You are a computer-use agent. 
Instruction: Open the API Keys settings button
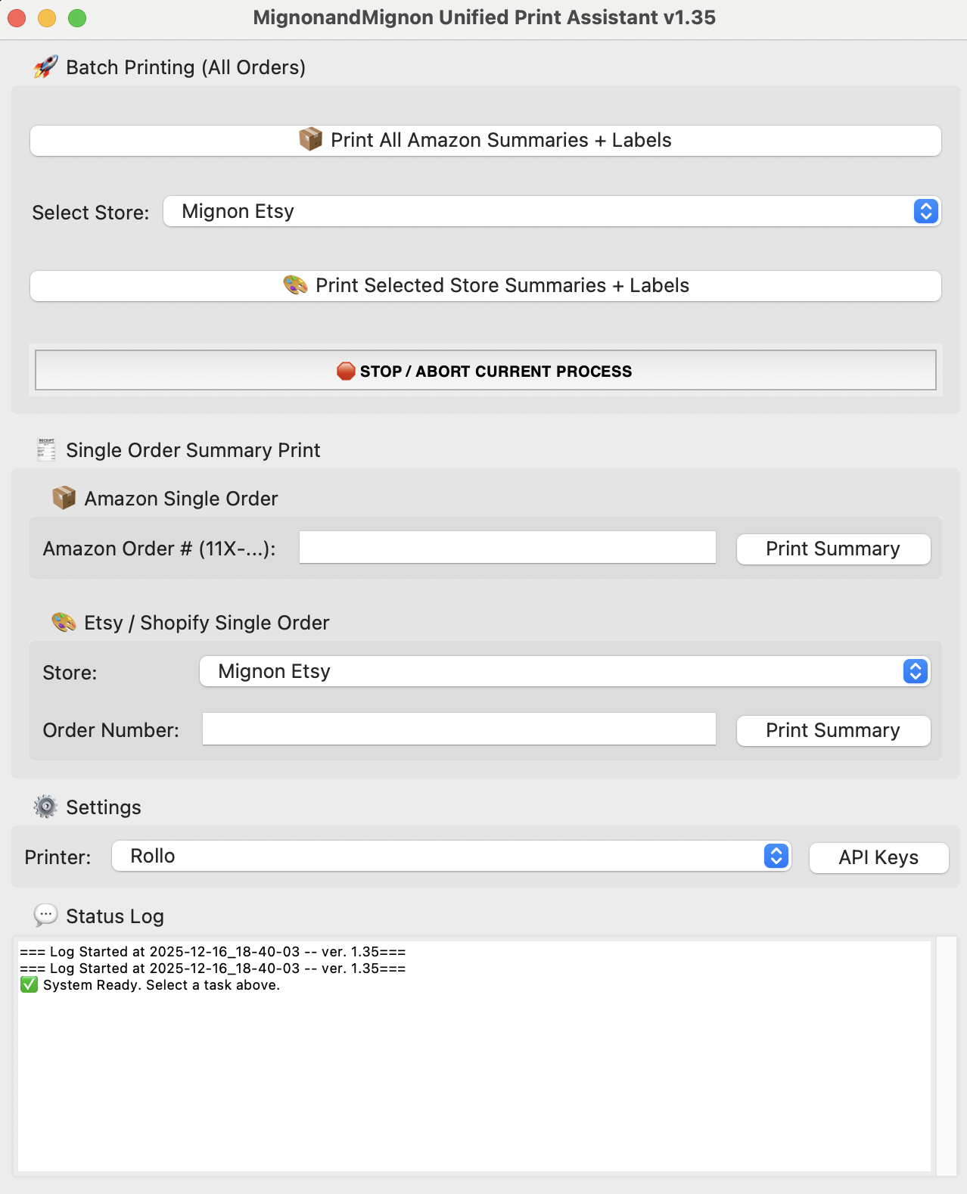pos(878,858)
